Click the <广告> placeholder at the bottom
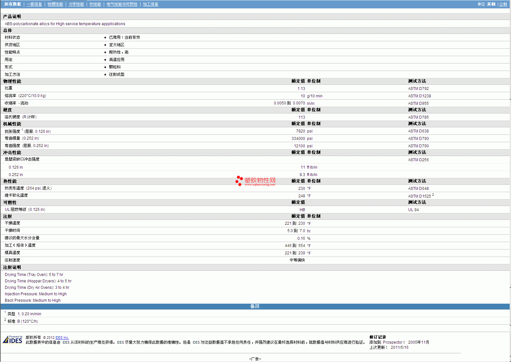The width and height of the screenshot is (511, 362). pyautogui.click(x=255, y=359)
